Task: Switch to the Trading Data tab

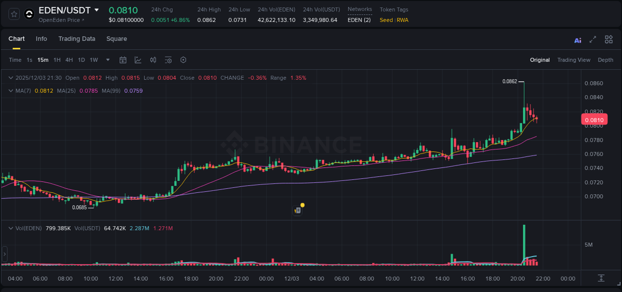Action: click(x=77, y=39)
